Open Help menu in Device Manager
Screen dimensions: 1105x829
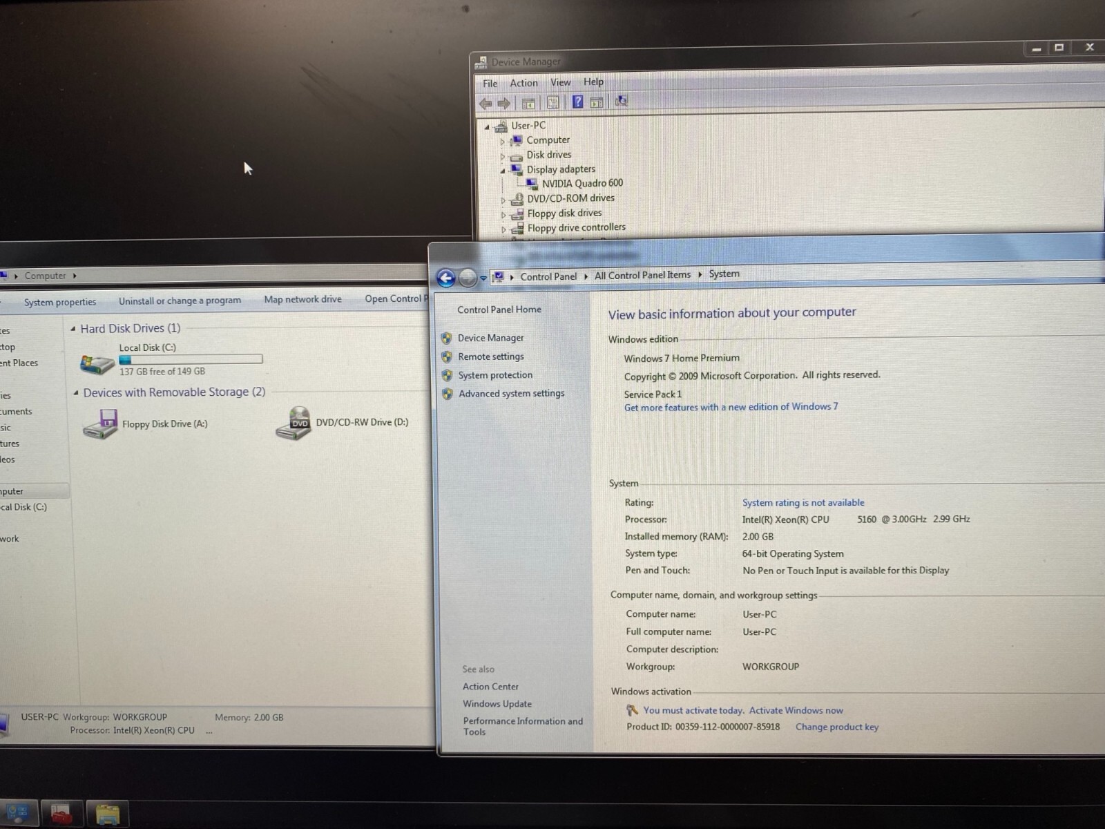(x=593, y=82)
